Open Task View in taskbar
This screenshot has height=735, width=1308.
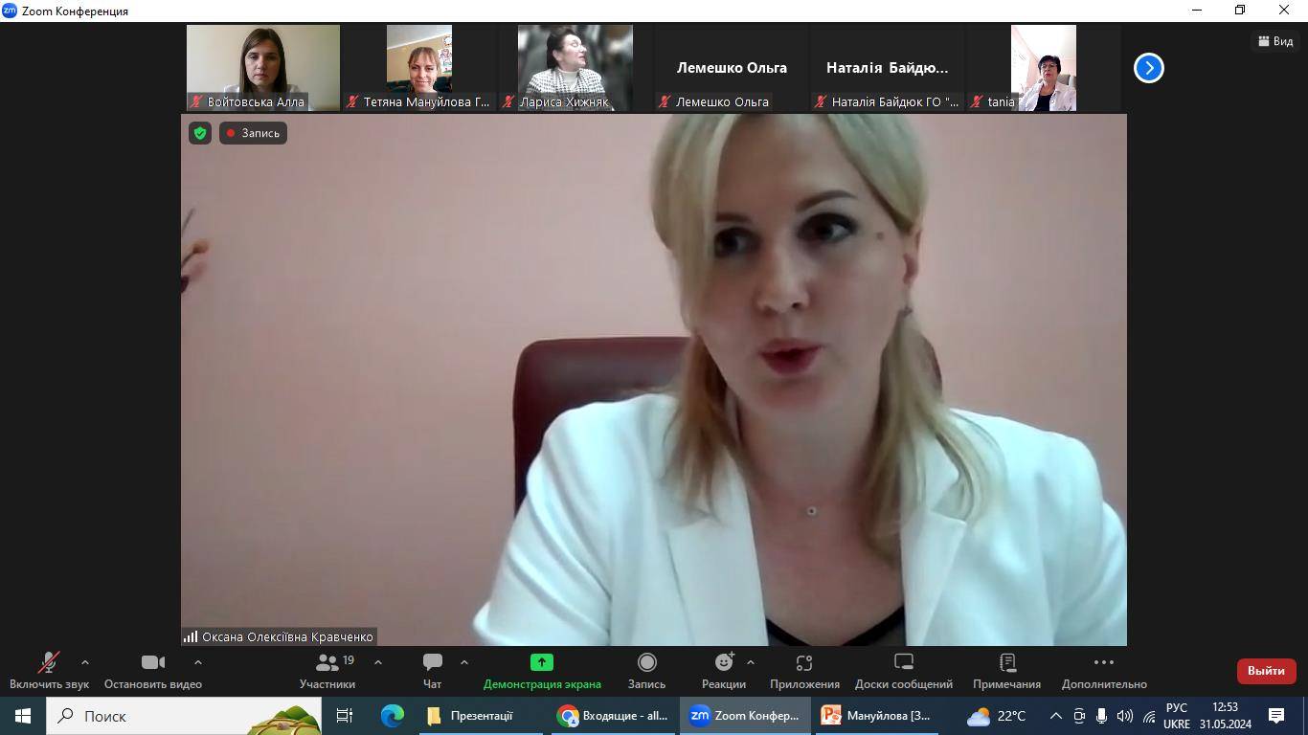pyautogui.click(x=345, y=716)
